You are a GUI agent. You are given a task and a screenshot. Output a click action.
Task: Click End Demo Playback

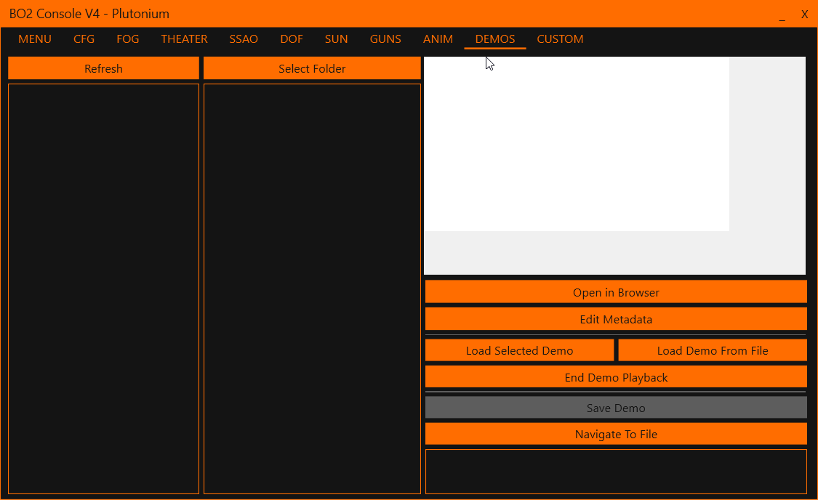[616, 377]
